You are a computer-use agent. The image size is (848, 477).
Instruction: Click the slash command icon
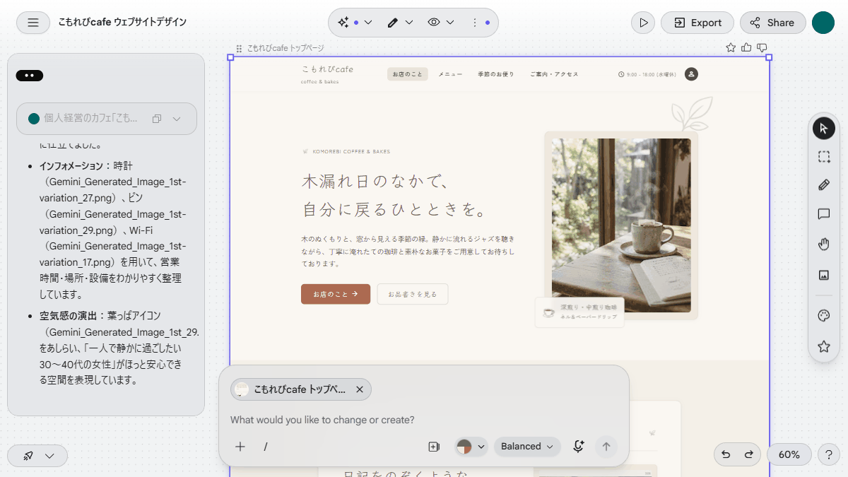click(x=266, y=447)
